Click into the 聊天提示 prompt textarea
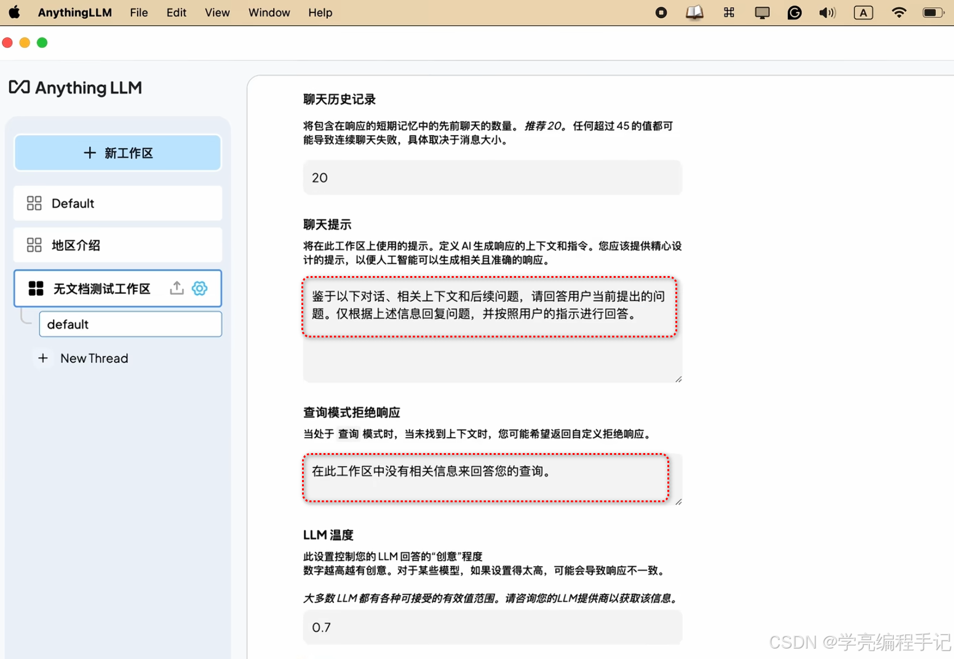The image size is (954, 659). 492,329
